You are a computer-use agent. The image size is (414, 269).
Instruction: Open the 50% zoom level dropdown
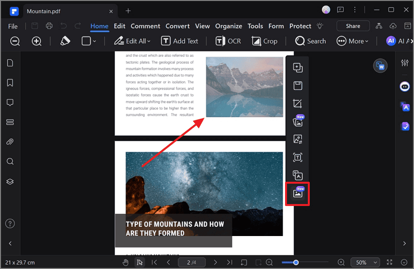(365, 262)
